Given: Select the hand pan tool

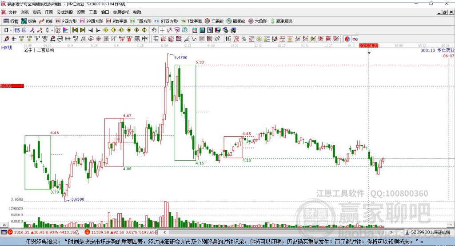Looking at the screenshot, I should point(154,30).
